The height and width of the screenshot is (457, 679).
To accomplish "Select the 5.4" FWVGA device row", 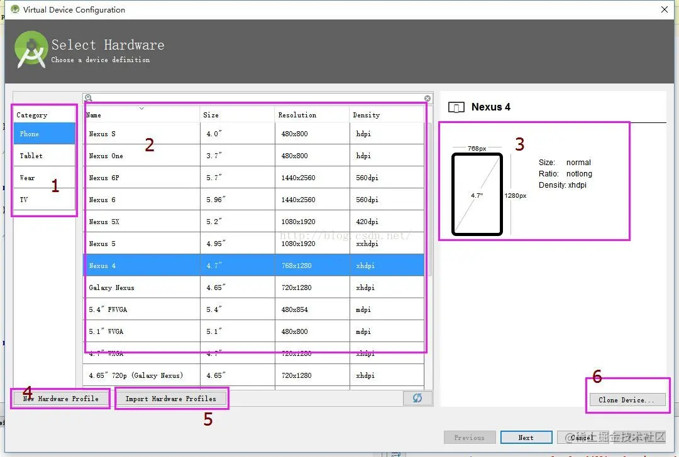I will [253, 309].
